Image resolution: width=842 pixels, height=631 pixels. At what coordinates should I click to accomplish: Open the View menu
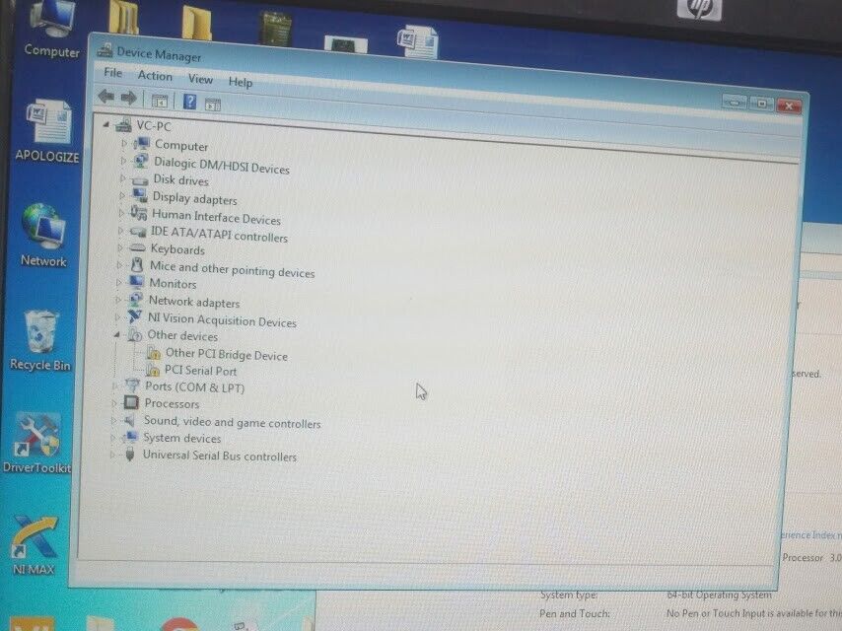point(200,79)
